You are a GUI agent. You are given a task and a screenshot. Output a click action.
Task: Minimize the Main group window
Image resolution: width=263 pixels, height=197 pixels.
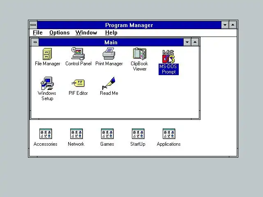pyautogui.click(x=187, y=42)
